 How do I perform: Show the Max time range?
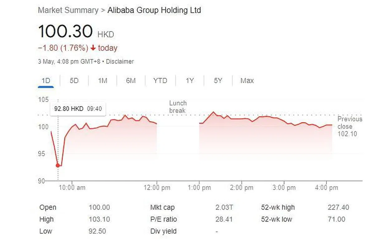(247, 81)
